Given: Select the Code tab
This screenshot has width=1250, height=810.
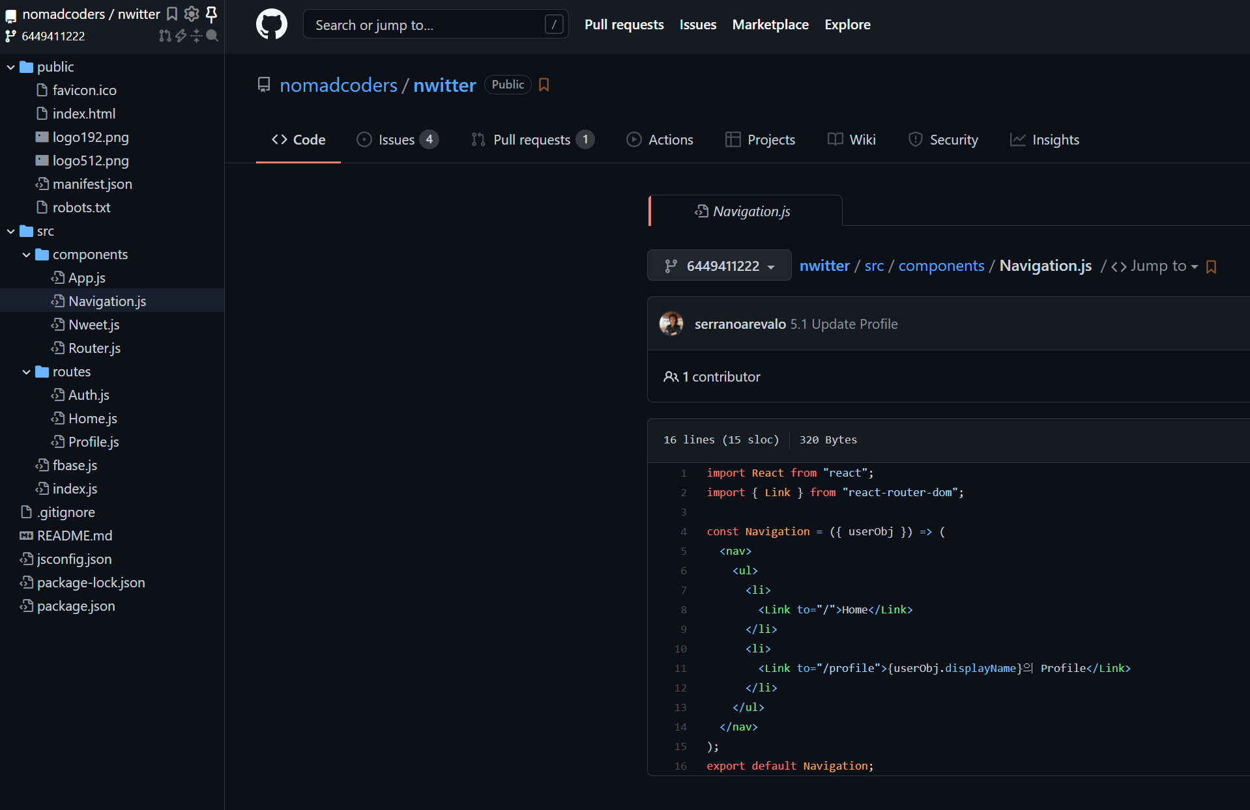Looking at the screenshot, I should tap(298, 139).
